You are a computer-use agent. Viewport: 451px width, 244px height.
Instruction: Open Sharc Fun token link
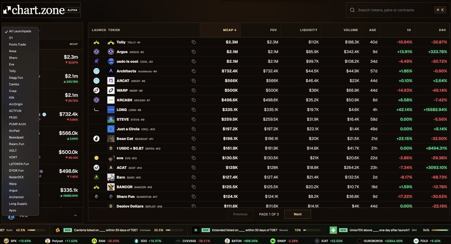click(126, 196)
